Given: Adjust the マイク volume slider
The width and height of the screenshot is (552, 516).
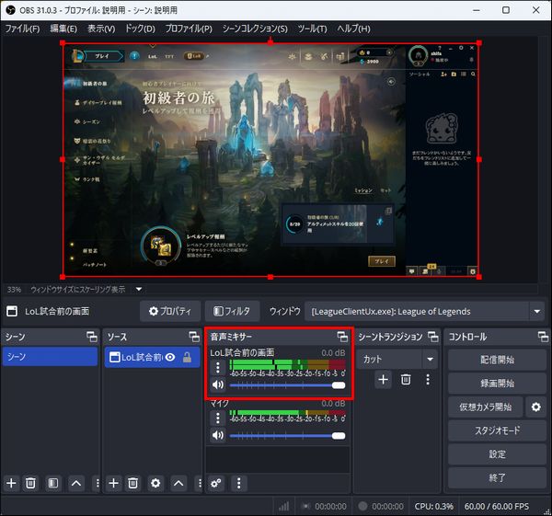Looking at the screenshot, I should pyautogui.click(x=287, y=436).
